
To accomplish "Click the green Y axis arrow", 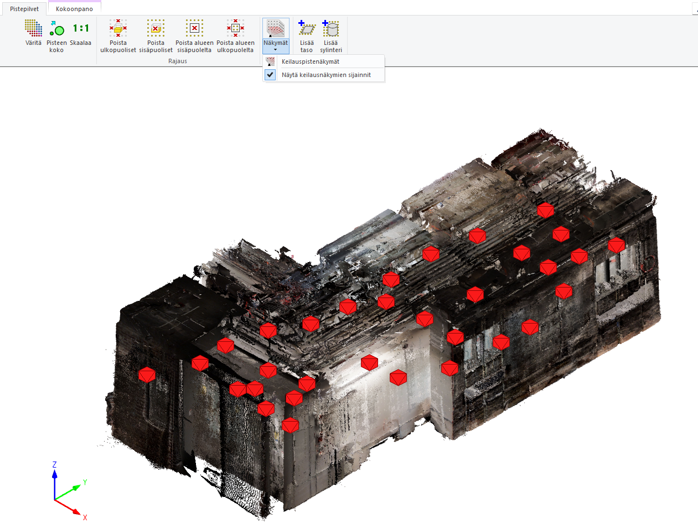I will (x=71, y=491).
